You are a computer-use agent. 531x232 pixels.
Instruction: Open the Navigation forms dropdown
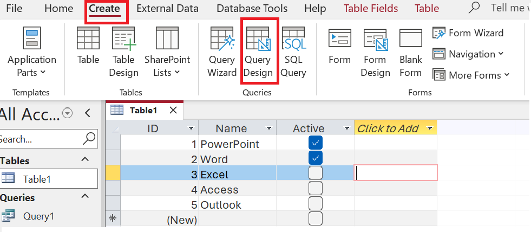(x=468, y=54)
